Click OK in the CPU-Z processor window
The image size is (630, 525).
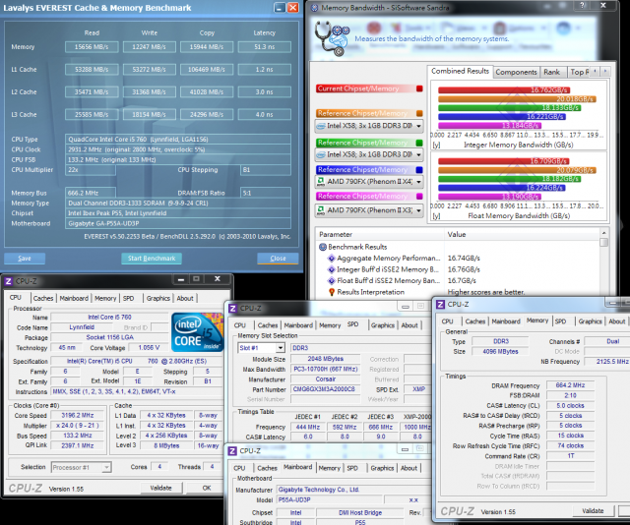click(x=207, y=488)
